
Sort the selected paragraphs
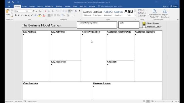point(76,11)
